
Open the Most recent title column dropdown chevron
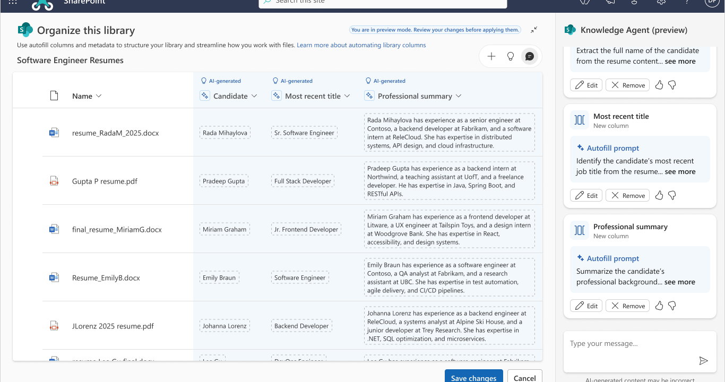coord(347,96)
